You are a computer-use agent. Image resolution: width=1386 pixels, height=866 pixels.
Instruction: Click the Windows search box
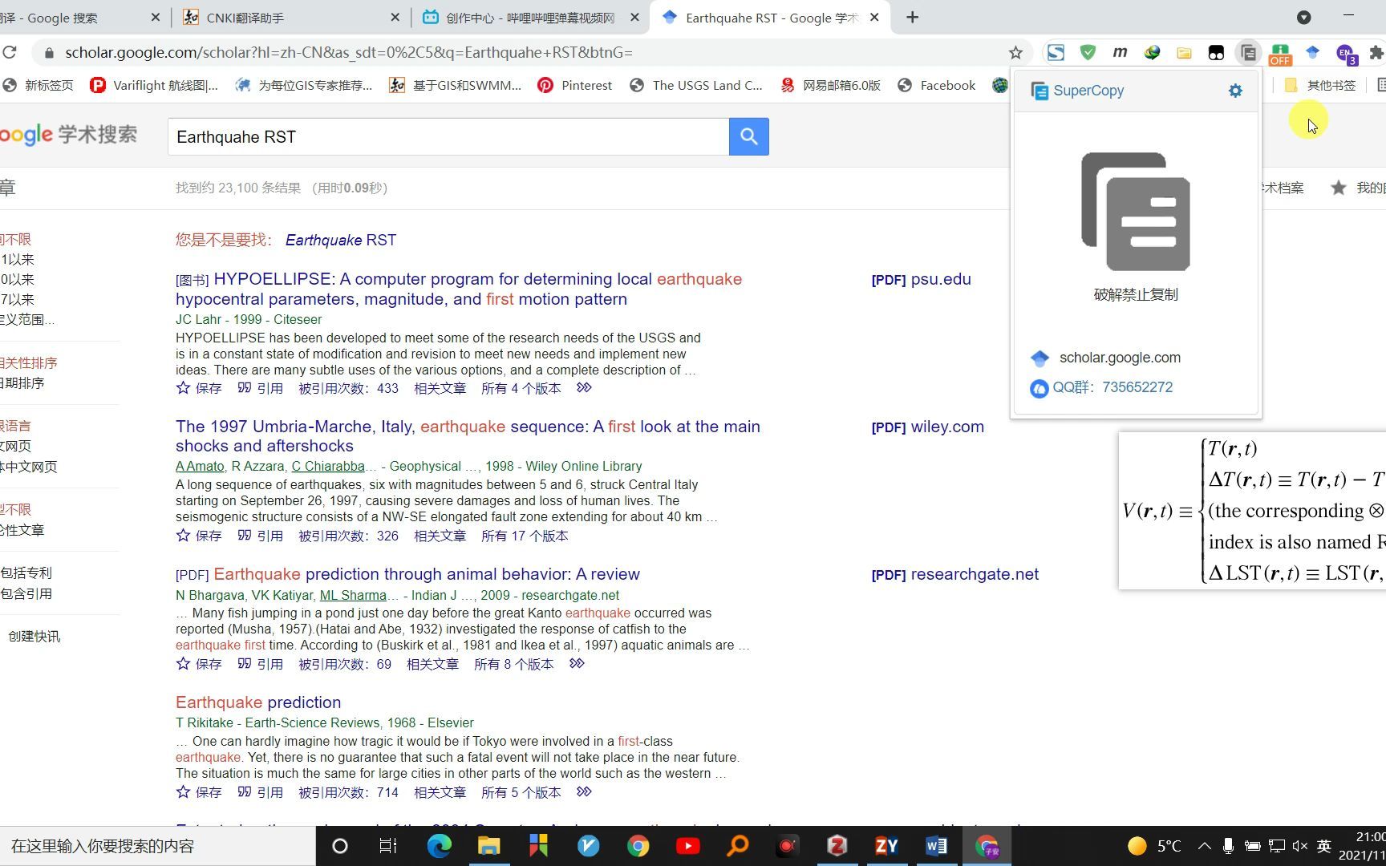(157, 846)
